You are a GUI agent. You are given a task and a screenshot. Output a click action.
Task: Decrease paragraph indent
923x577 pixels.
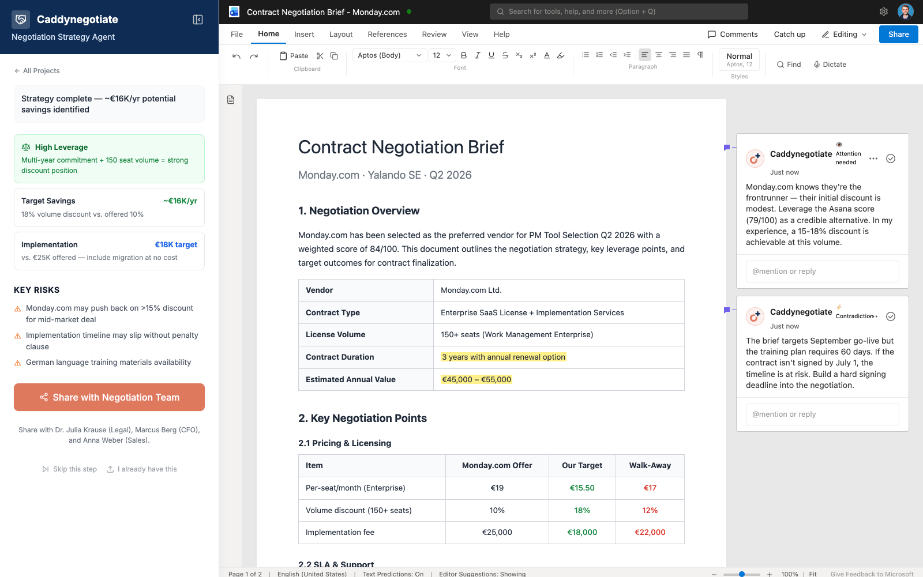click(613, 55)
